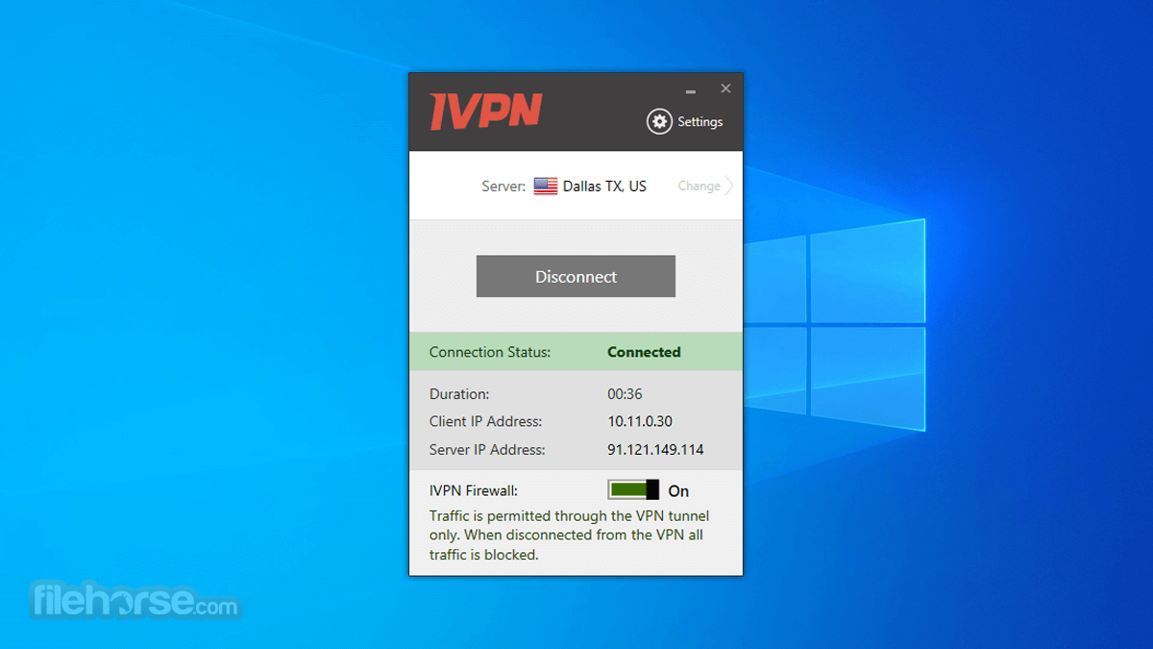Screen dimensions: 1153x649
Task: Click the firewall On state text
Action: (678, 491)
